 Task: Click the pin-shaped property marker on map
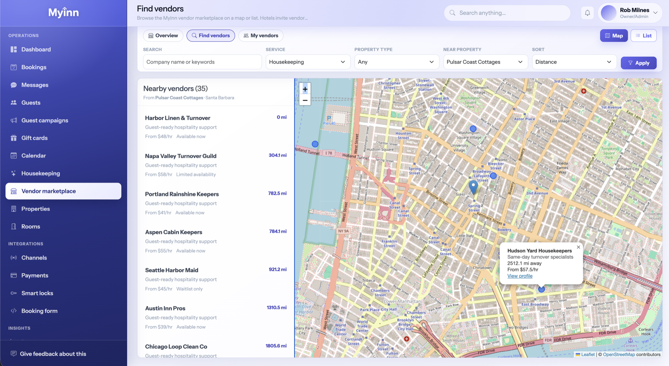click(x=473, y=187)
